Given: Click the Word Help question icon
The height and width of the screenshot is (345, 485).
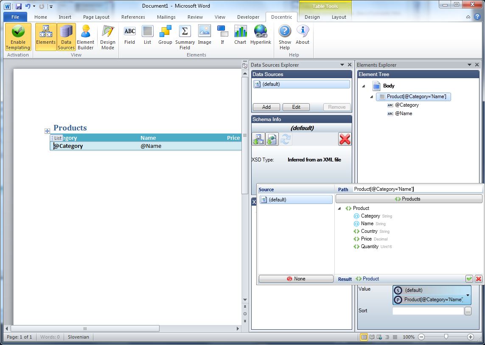Looking at the screenshot, I should (x=477, y=17).
